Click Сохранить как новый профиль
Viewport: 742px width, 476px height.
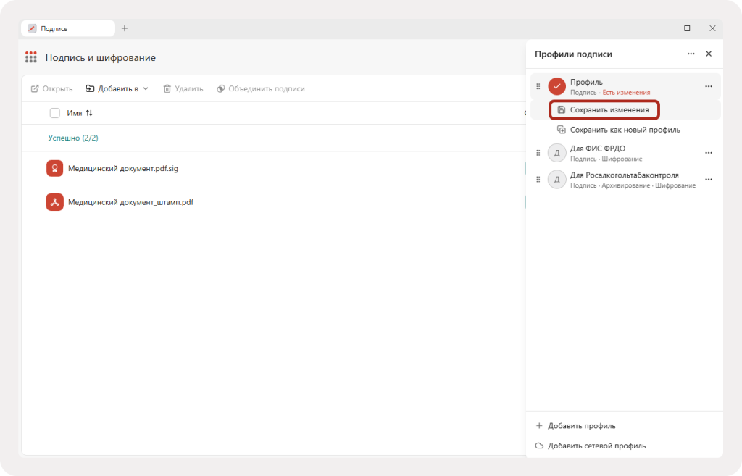(619, 130)
